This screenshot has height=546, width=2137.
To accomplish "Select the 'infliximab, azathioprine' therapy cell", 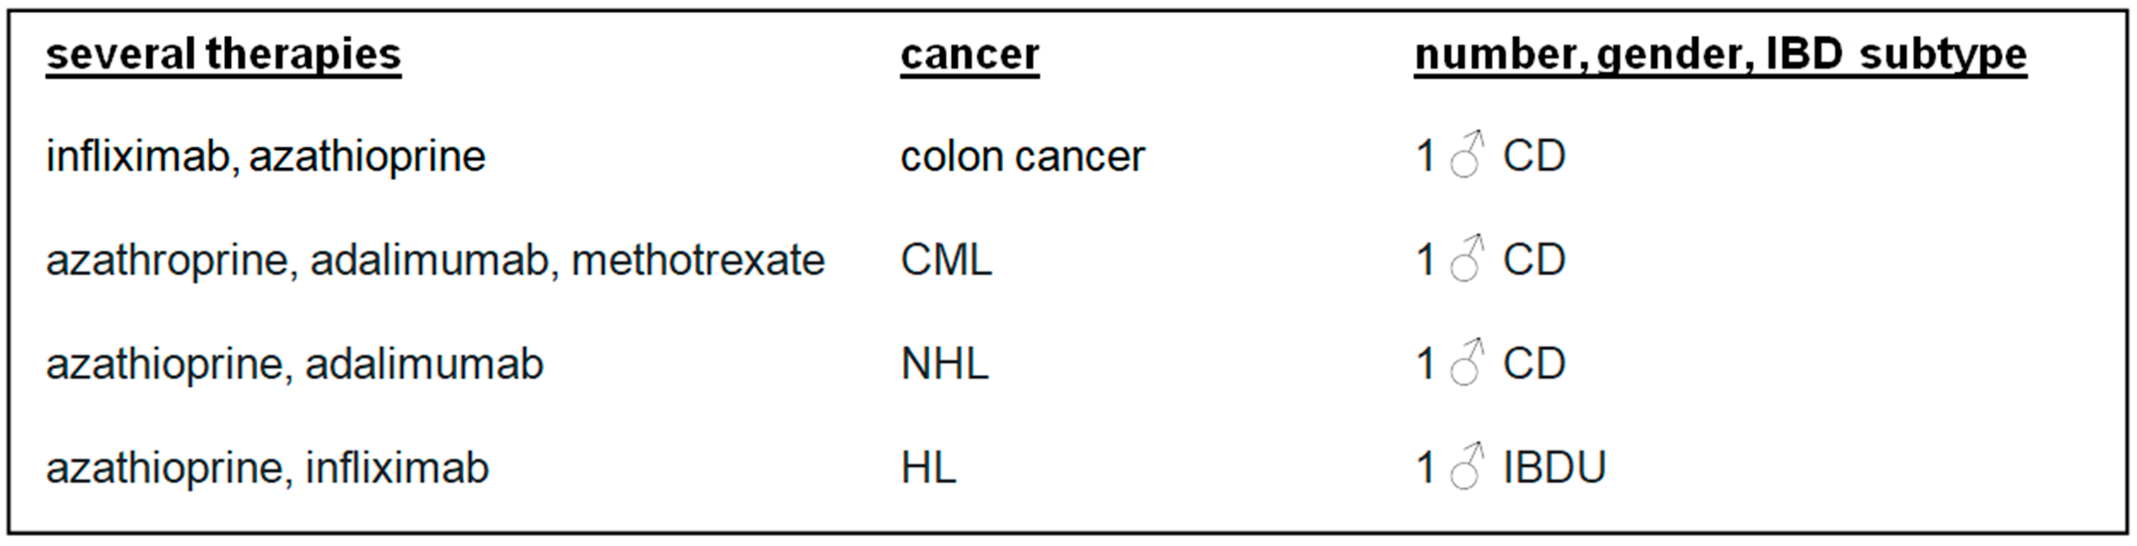I will click(x=265, y=157).
